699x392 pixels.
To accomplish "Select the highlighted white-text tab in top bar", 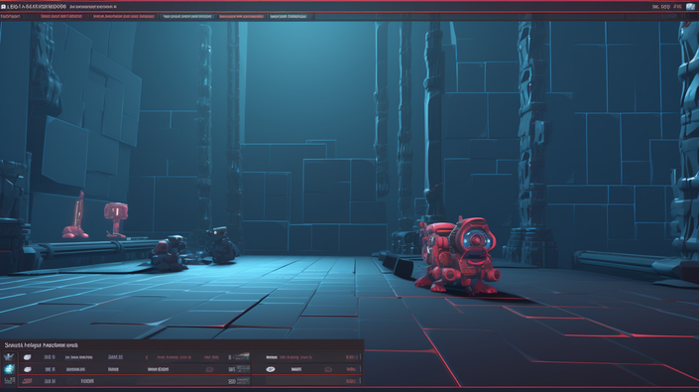I will 187,17.
